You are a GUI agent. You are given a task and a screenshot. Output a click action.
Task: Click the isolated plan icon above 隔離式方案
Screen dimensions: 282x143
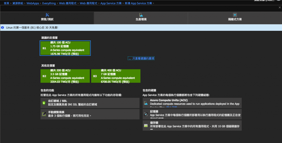235,15
